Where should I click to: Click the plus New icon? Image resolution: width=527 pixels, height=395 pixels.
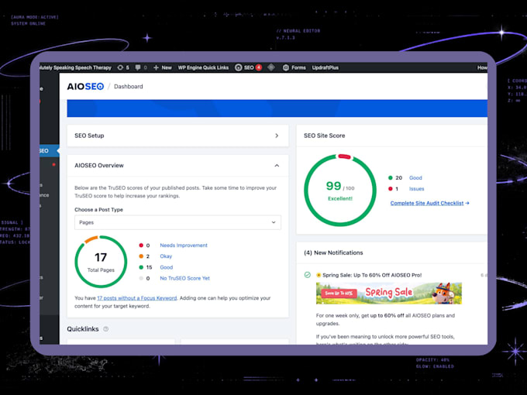click(156, 67)
